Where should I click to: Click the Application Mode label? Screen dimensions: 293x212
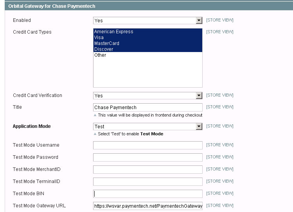point(32,126)
